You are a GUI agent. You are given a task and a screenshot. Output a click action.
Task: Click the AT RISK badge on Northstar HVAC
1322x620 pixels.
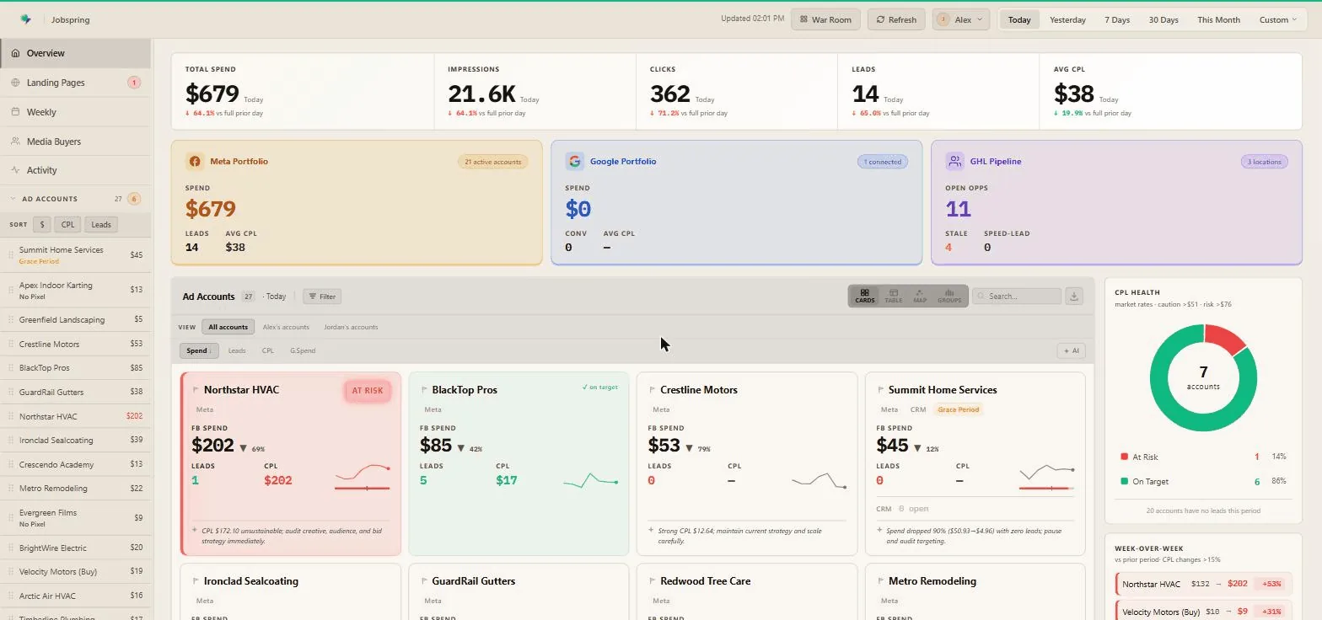(x=368, y=391)
